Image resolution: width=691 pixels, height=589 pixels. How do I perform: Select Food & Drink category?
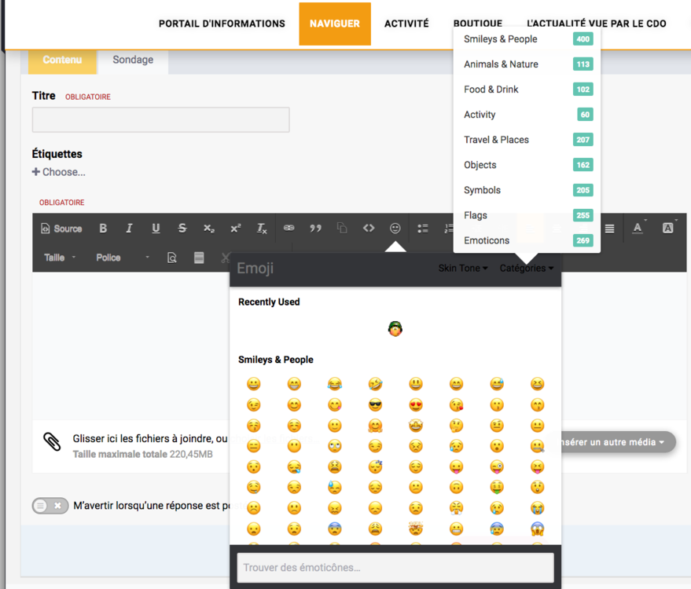coord(527,90)
